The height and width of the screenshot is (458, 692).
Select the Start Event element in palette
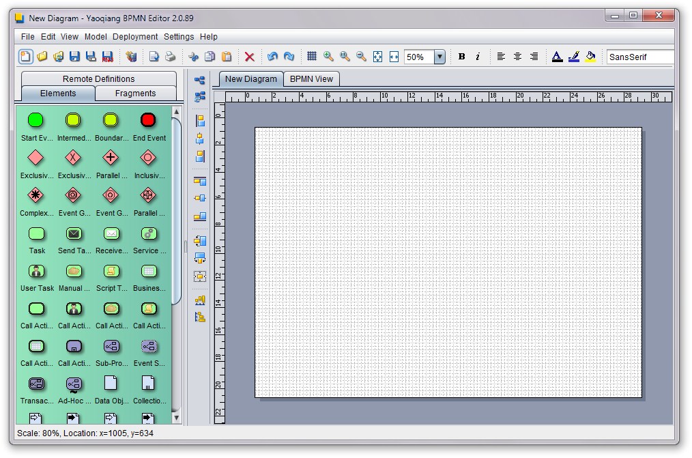35,121
